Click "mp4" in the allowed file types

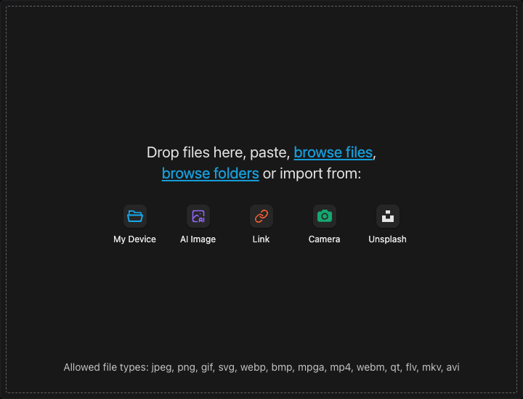pos(340,367)
